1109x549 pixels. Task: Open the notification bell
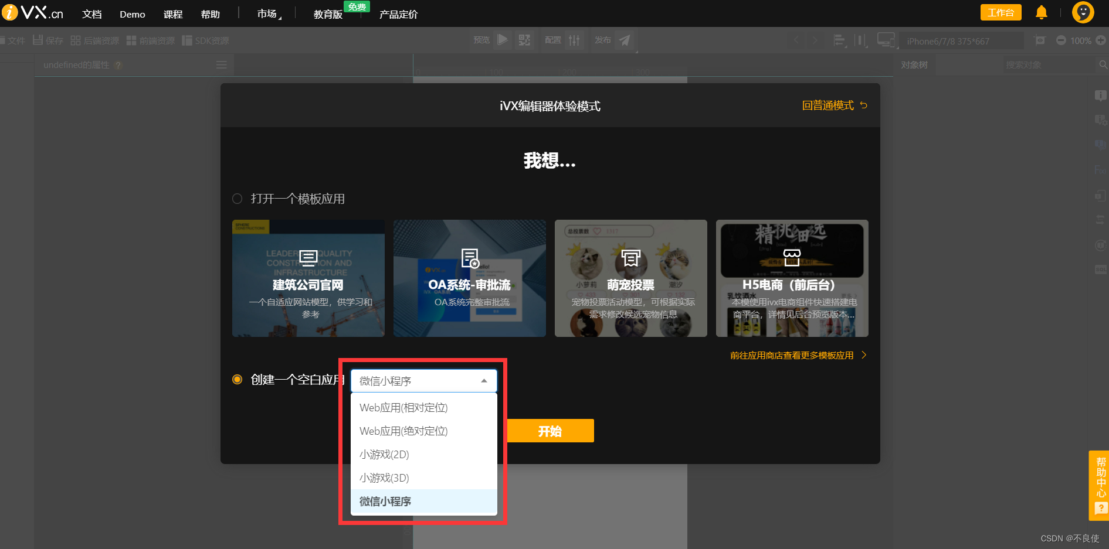coord(1042,12)
